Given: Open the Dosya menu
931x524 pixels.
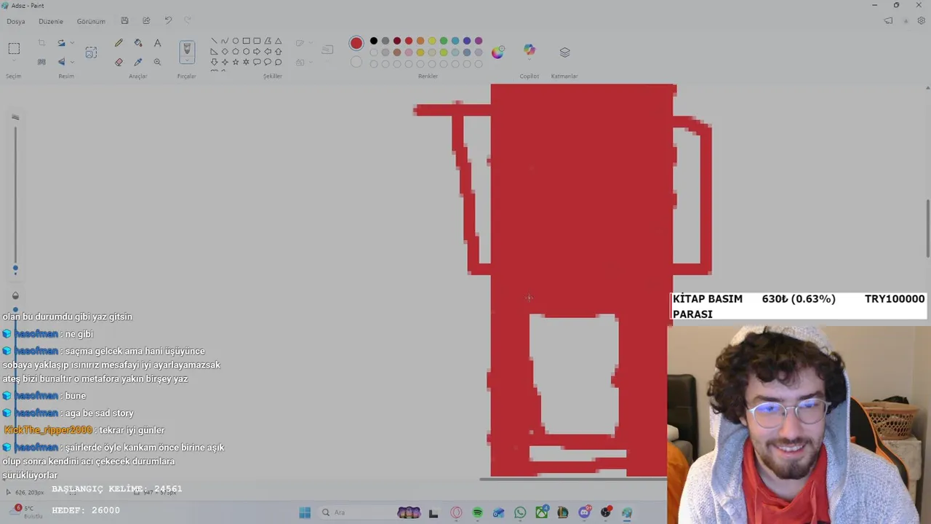Looking at the screenshot, I should pyautogui.click(x=16, y=21).
